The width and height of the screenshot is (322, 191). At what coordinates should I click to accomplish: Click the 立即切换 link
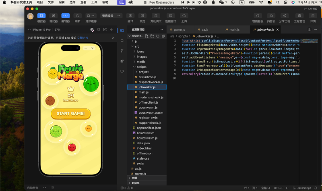(x=83, y=38)
